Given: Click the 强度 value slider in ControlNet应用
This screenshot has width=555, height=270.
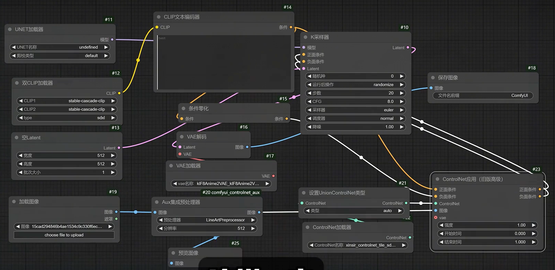Looking at the screenshot, I should tap(487, 225).
